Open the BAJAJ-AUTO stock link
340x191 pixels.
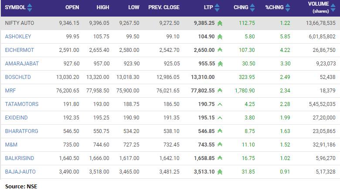coord(20,172)
